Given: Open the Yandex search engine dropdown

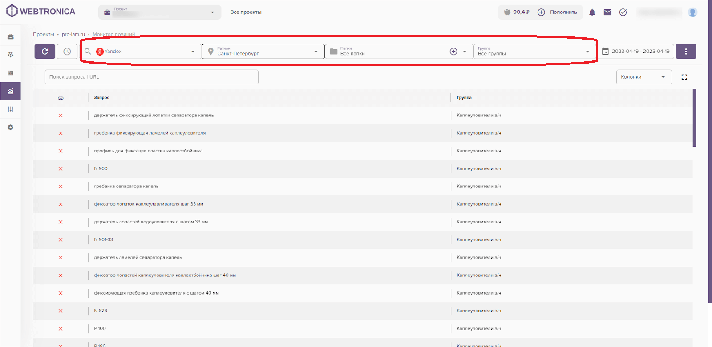Looking at the screenshot, I should [x=140, y=52].
